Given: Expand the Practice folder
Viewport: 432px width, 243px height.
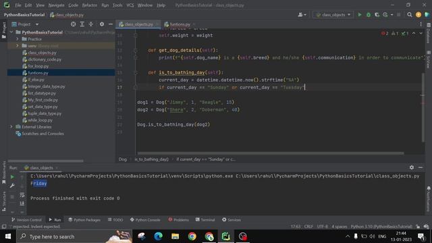Looking at the screenshot, I should click(x=18, y=39).
